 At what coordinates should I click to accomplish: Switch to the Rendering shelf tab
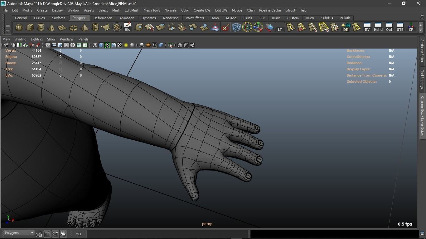pos(171,18)
